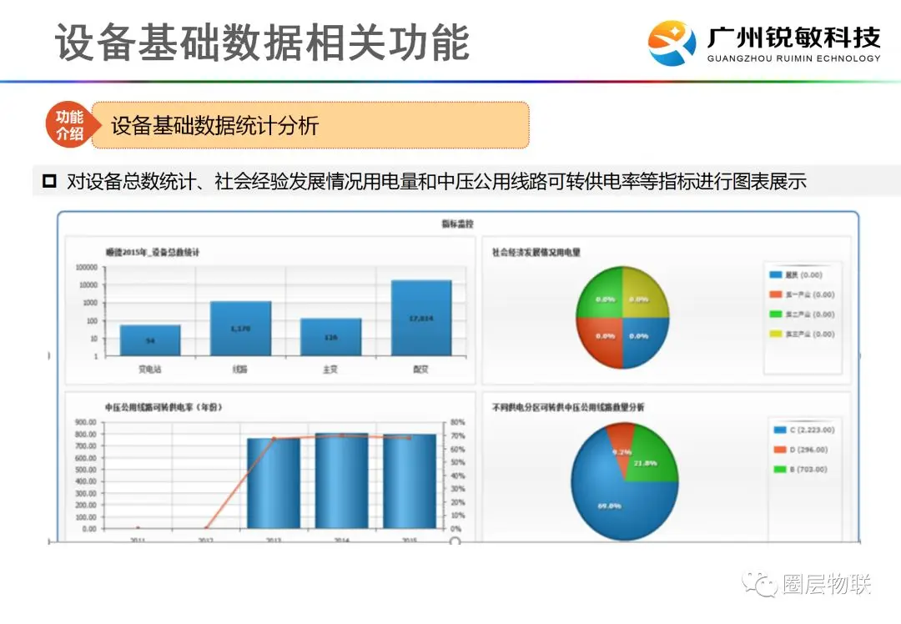Select the 2014 bar in the 可转供电率 chart

click(341, 481)
